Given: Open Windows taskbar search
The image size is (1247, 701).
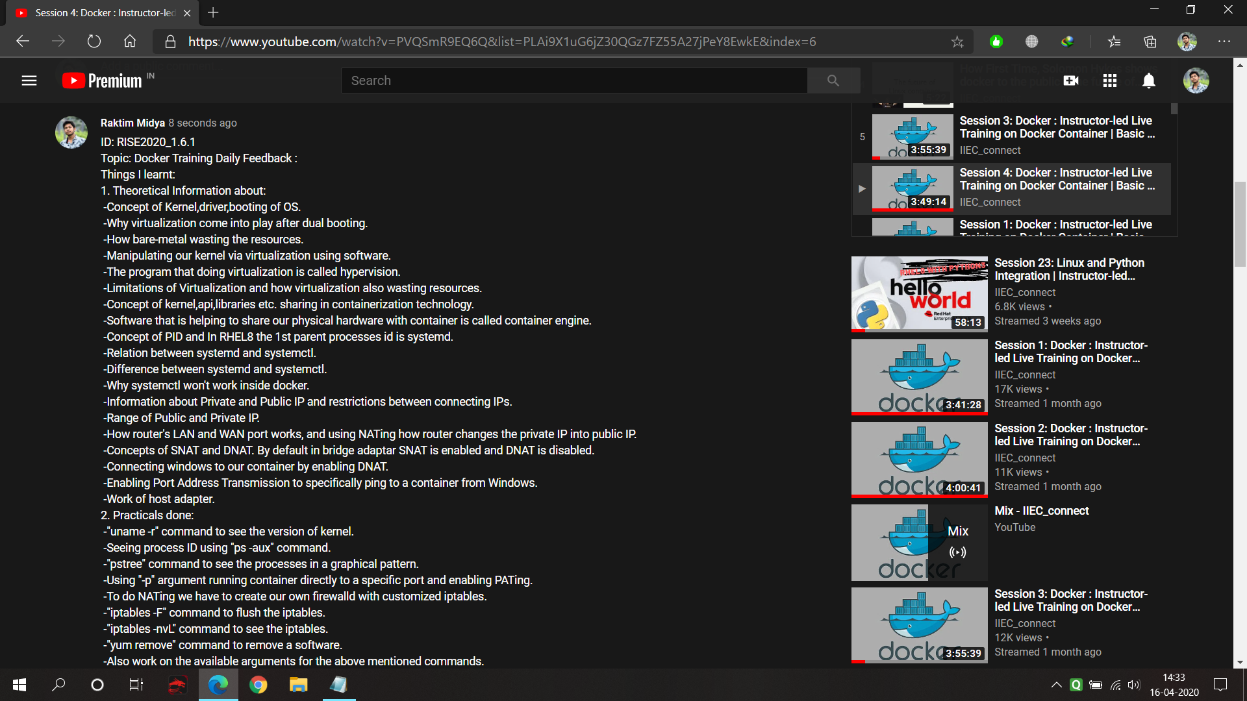Looking at the screenshot, I should click(58, 685).
